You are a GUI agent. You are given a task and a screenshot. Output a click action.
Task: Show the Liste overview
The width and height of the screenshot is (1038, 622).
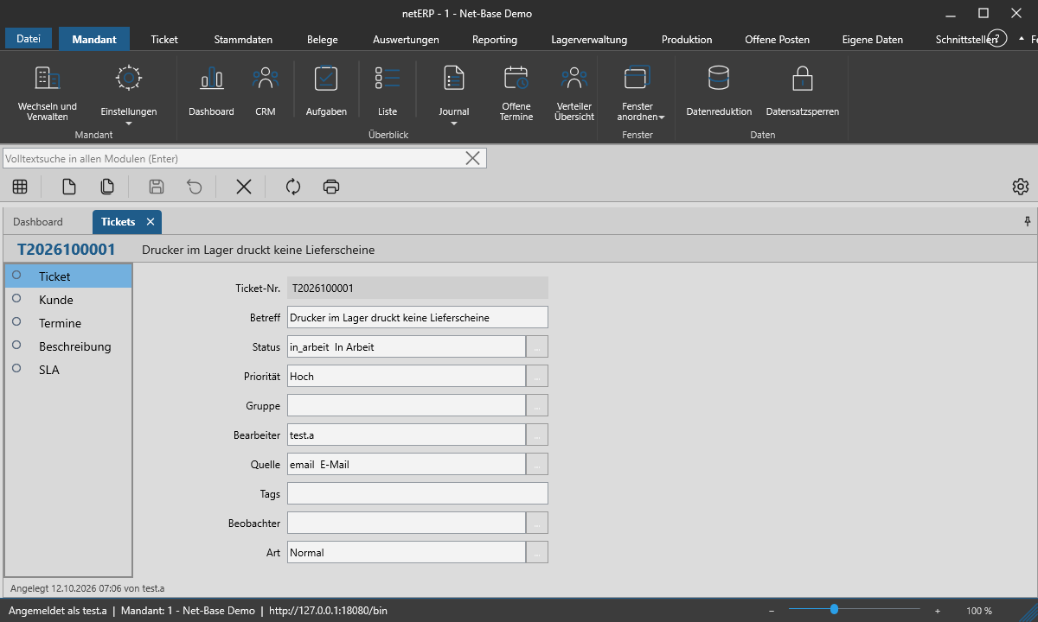[x=388, y=92]
